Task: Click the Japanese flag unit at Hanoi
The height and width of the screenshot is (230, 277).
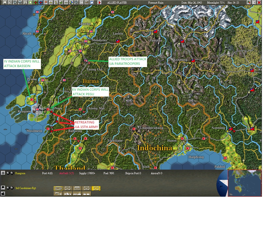Action: [182, 139]
